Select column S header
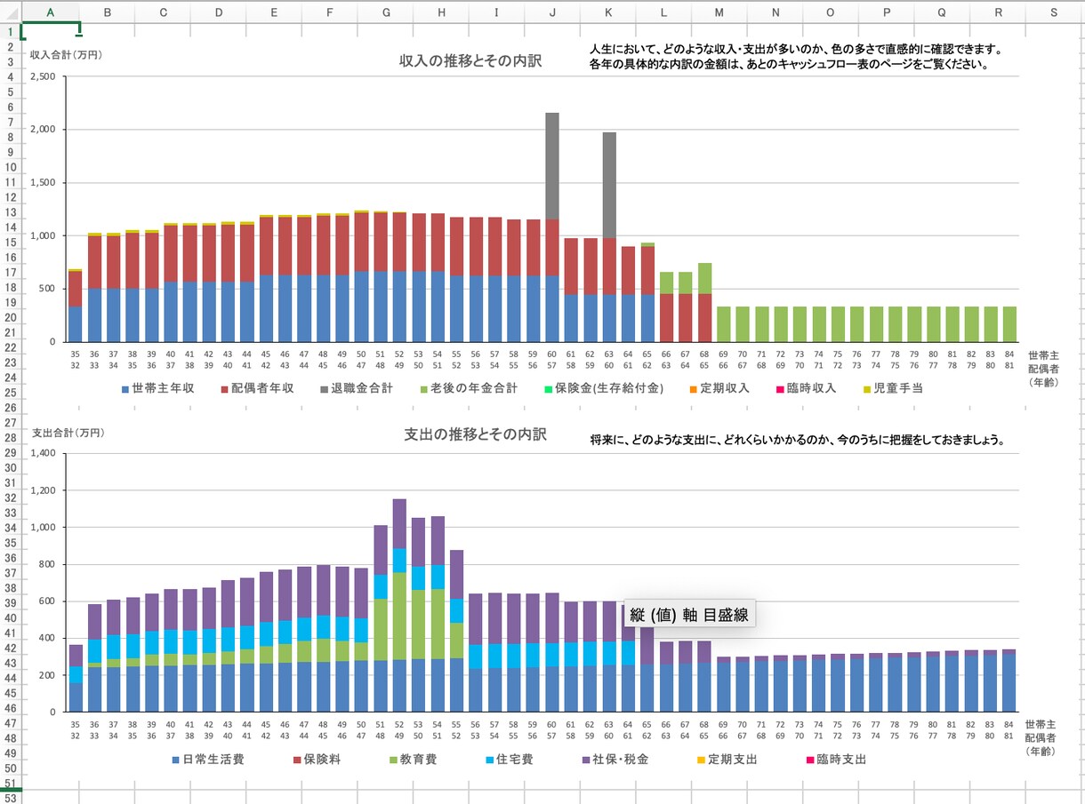 click(x=1054, y=12)
